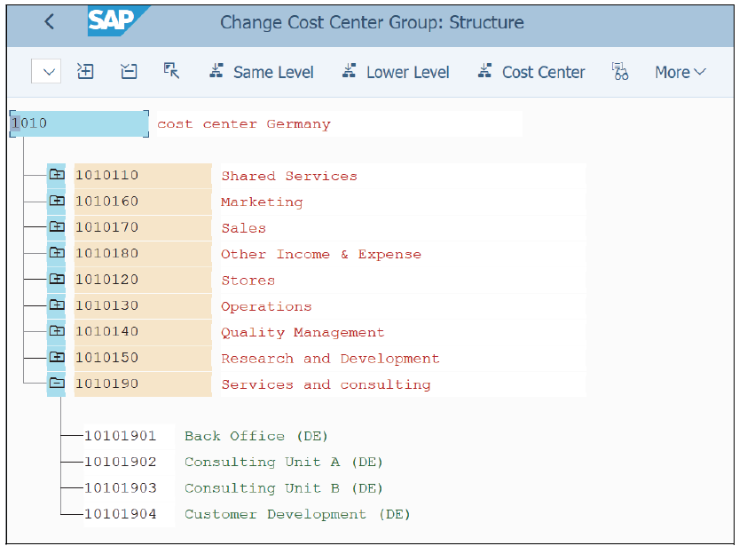Click the folder icon next to Quality Management
The width and height of the screenshot is (739, 546).
point(56,330)
